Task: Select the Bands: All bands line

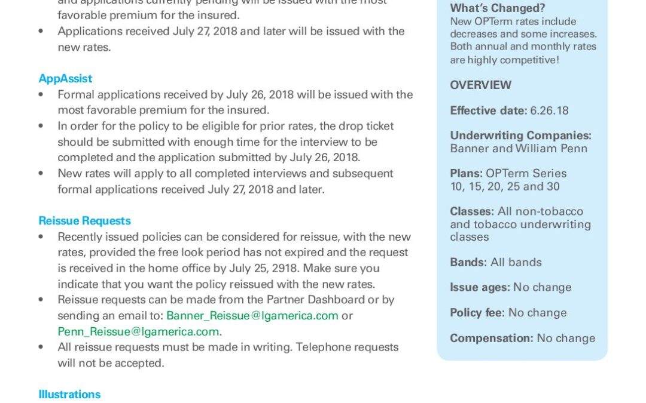Action: (495, 263)
